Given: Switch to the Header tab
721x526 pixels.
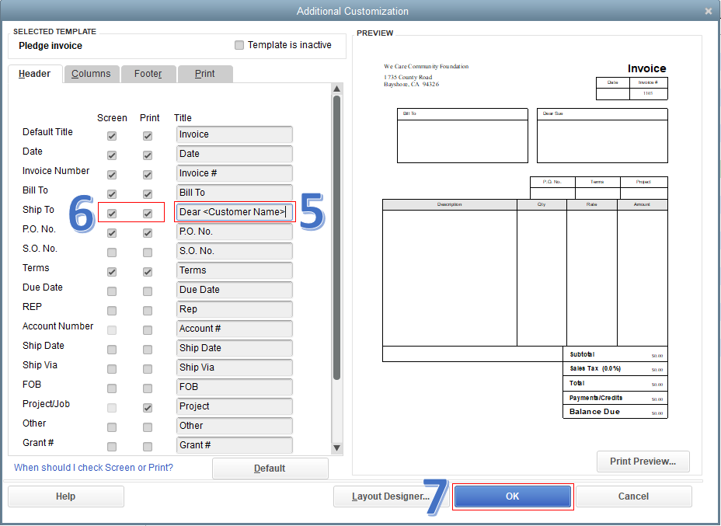Looking at the screenshot, I should click(x=34, y=73).
